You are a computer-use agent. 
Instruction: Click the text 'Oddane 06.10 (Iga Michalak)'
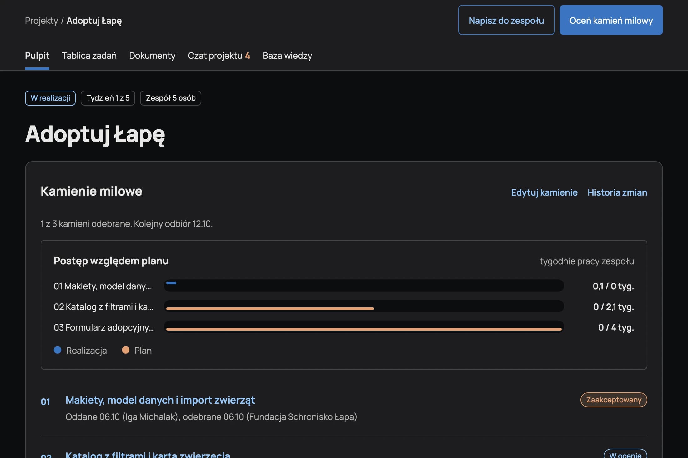click(122, 417)
